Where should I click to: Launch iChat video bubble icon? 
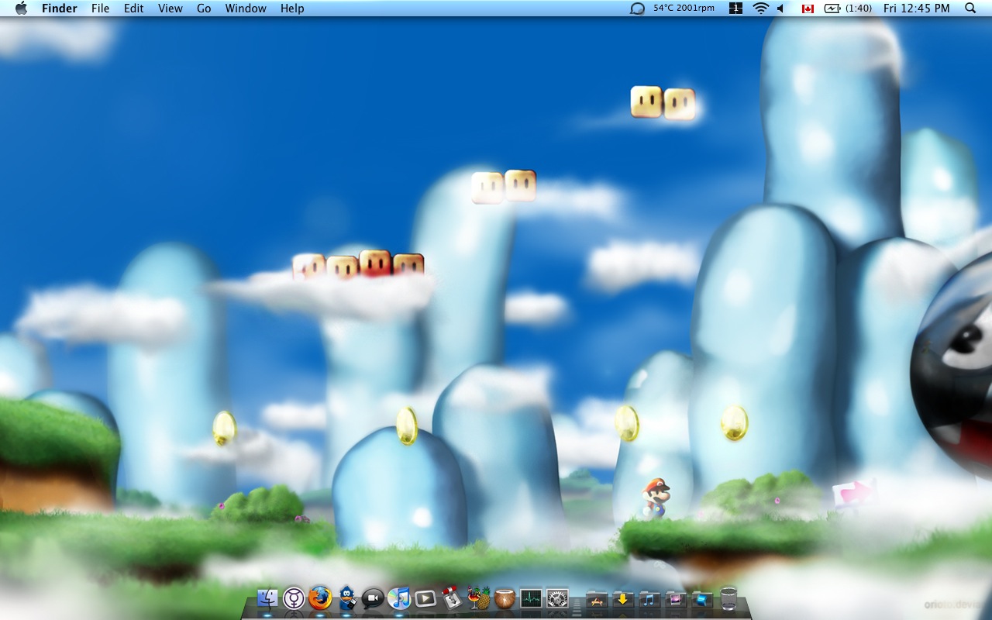(x=374, y=598)
